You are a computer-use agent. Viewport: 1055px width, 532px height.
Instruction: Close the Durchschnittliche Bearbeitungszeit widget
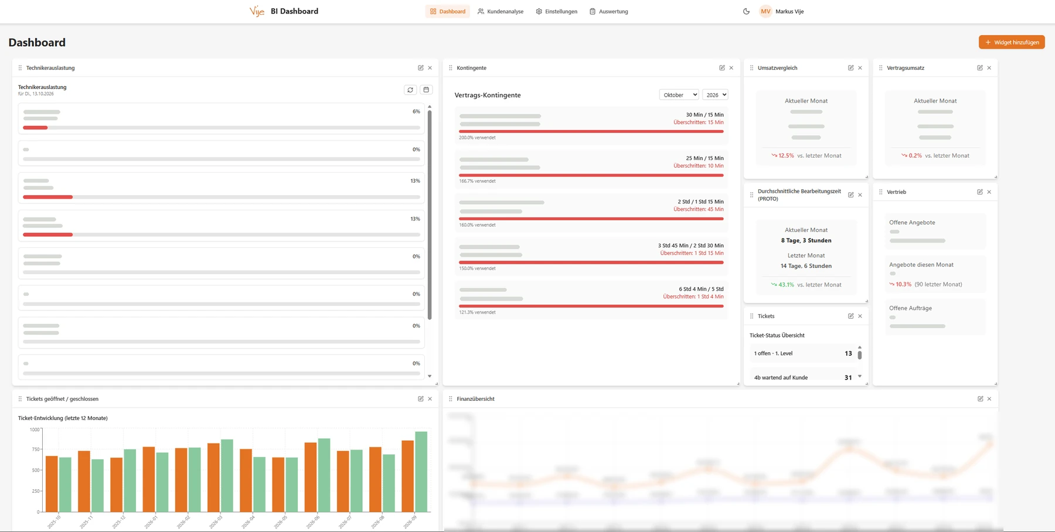pos(860,195)
